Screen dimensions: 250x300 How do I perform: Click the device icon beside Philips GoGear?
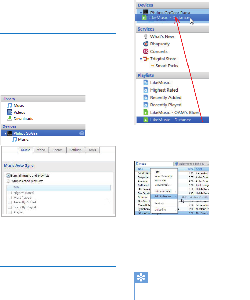(x=10, y=133)
